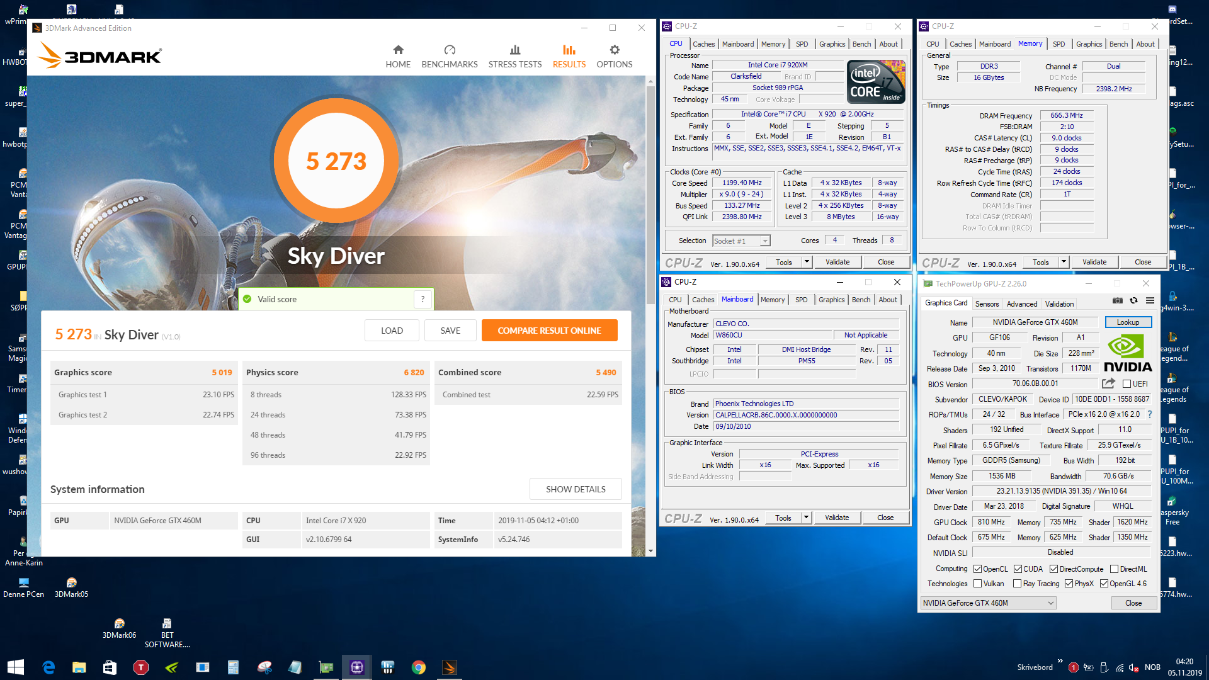
Task: Export BIOS with the share icon in GPU-Z
Action: (x=1108, y=383)
